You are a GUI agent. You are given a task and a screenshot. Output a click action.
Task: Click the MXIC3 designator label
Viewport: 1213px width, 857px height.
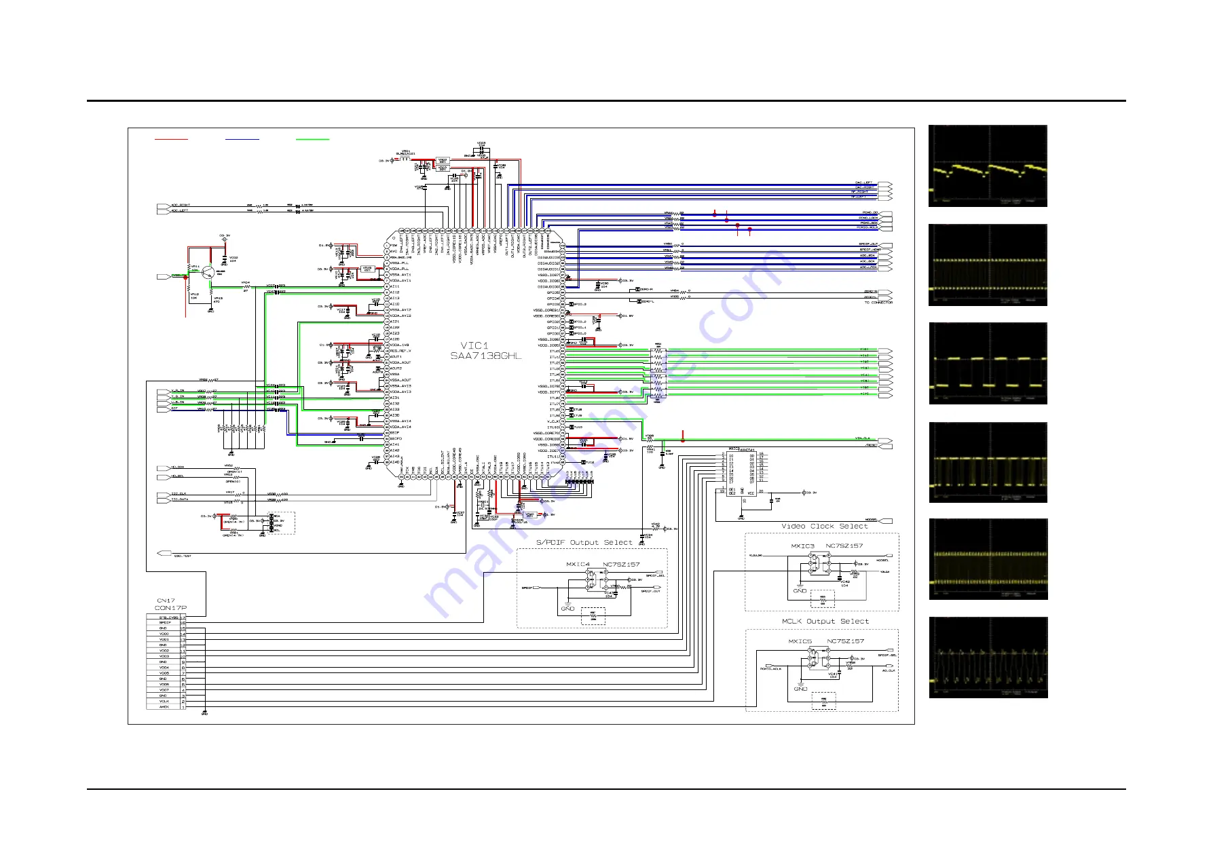tap(802, 546)
